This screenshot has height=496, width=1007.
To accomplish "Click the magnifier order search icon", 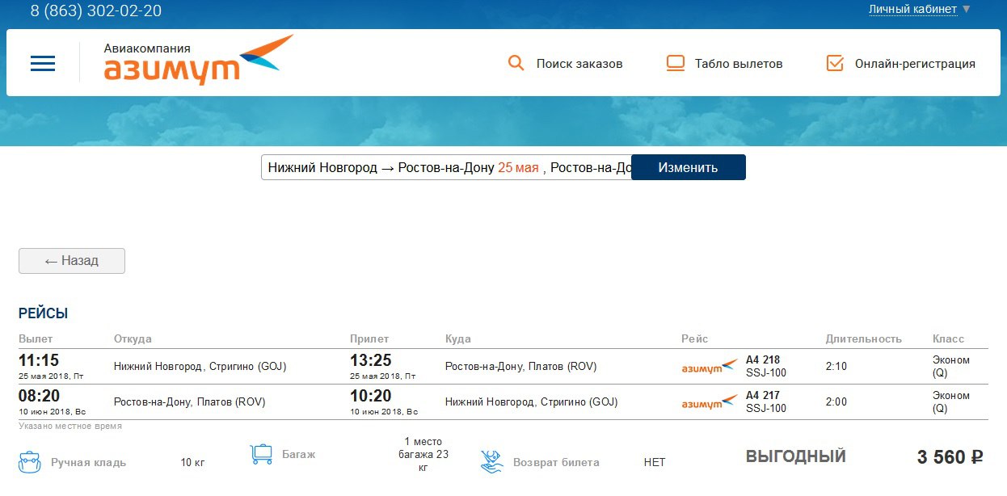I will coord(516,63).
